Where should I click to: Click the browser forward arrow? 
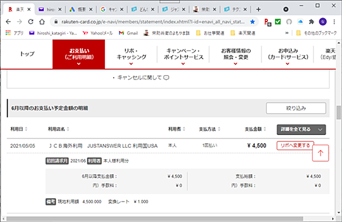coord(19,22)
